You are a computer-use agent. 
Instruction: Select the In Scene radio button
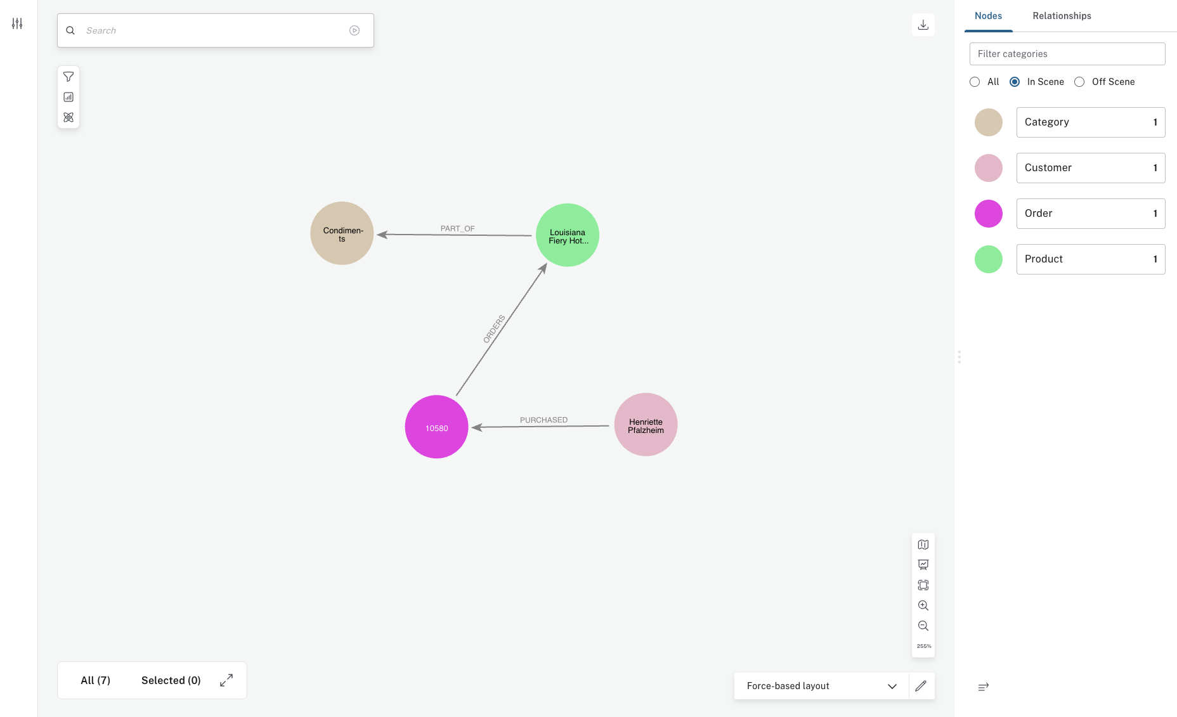click(x=1015, y=82)
